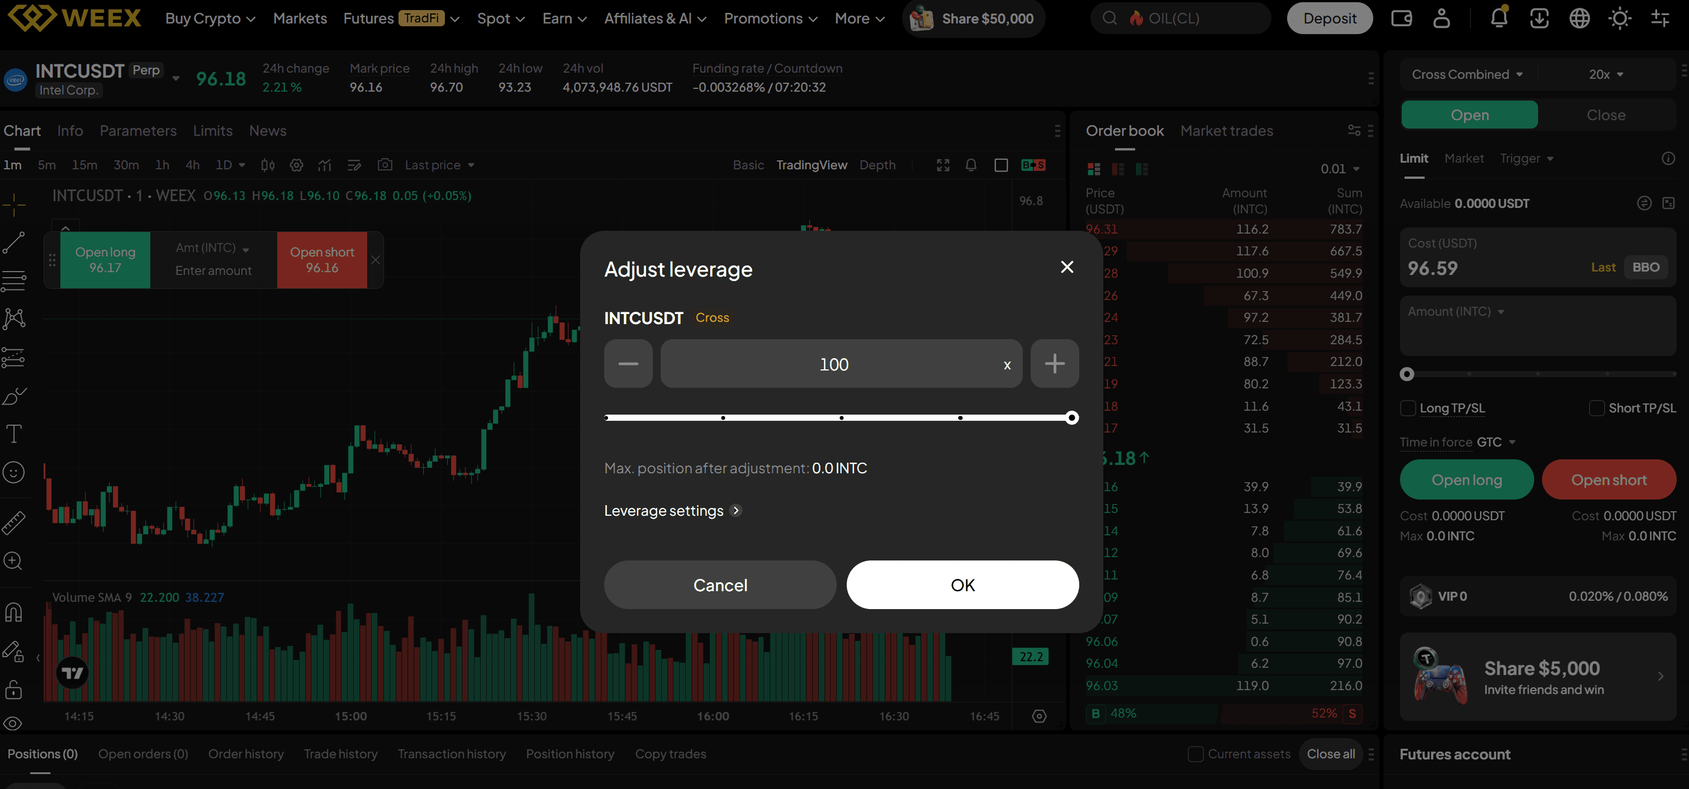Click the download app icon
The image size is (1689, 789).
(1539, 18)
